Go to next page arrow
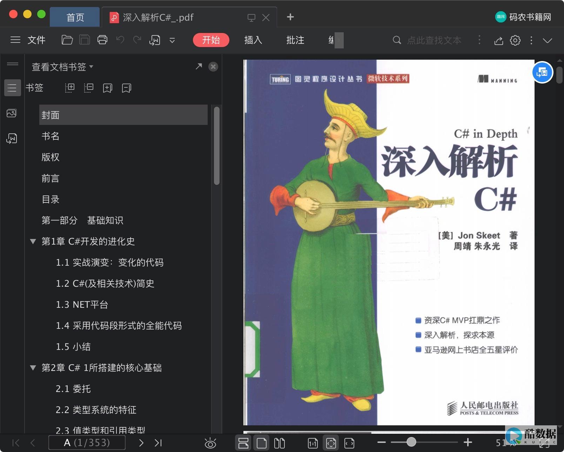 coord(141,443)
